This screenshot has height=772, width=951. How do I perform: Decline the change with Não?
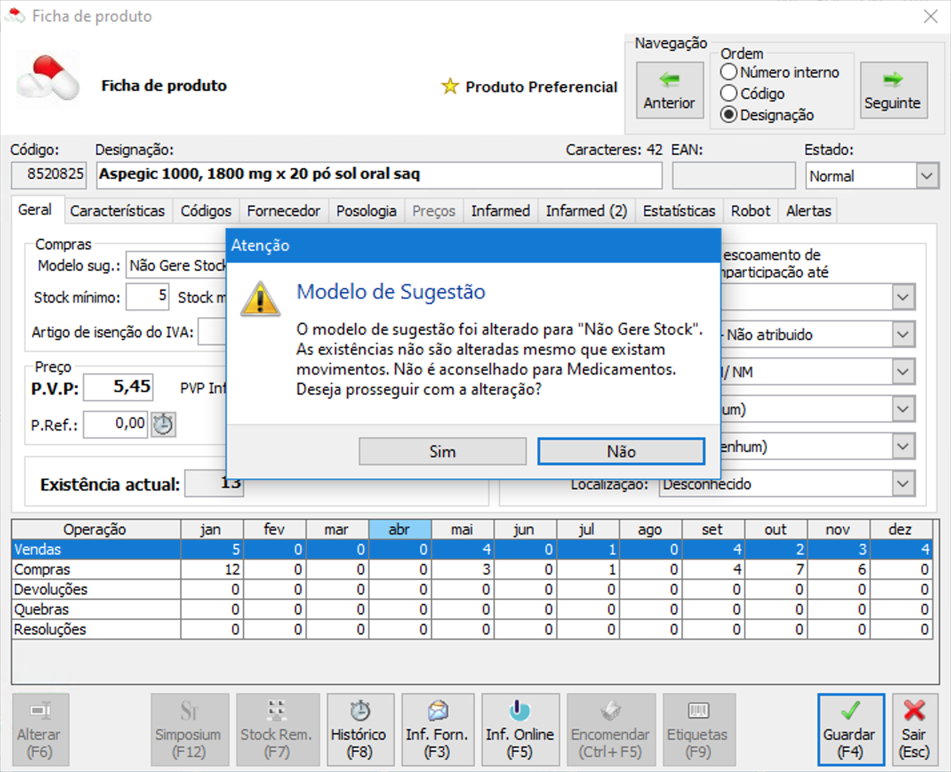[x=621, y=451]
